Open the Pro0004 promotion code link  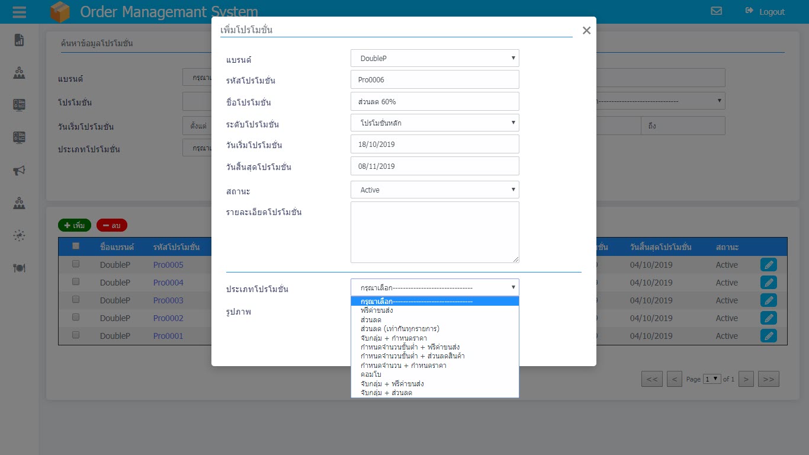coord(168,283)
